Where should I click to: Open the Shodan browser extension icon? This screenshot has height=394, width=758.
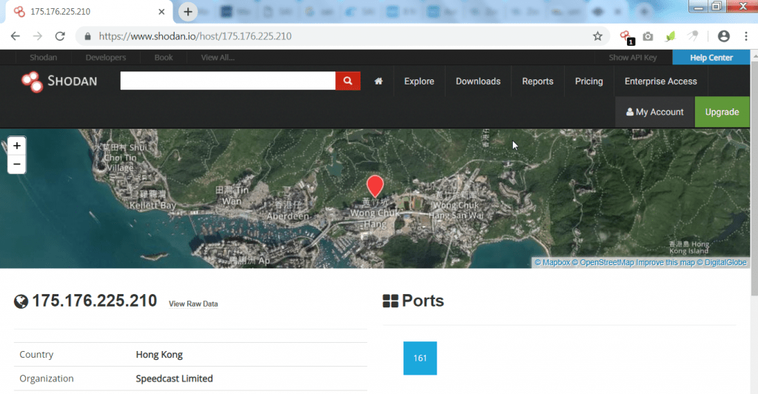[626, 37]
